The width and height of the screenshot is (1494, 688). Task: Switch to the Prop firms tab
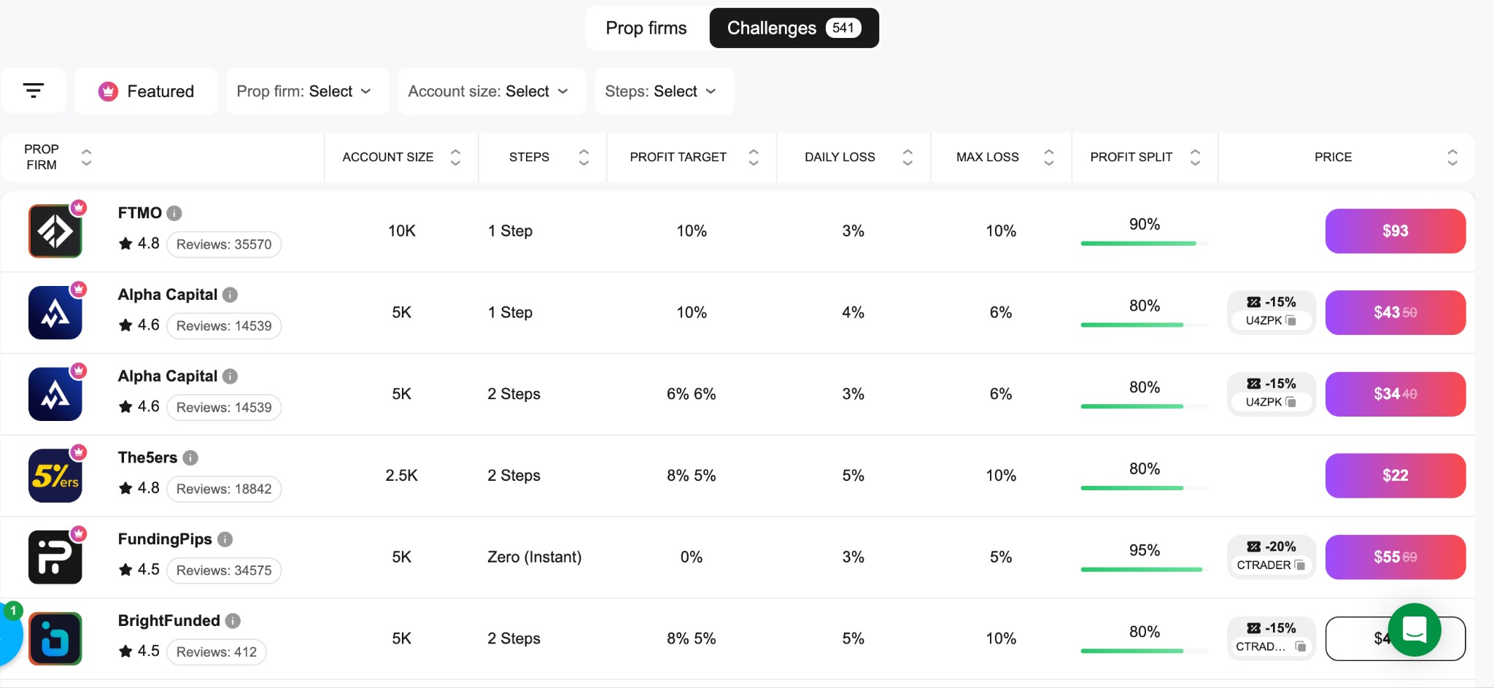pos(646,28)
